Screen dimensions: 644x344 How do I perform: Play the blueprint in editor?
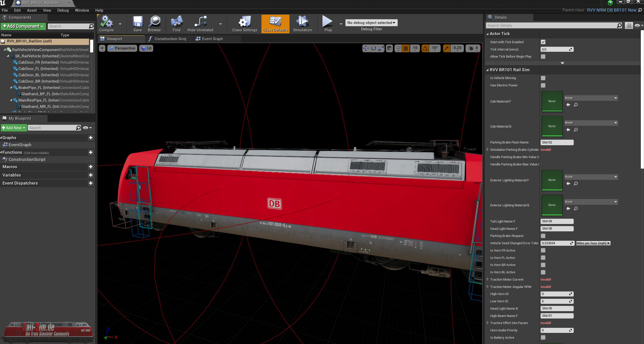(x=328, y=24)
